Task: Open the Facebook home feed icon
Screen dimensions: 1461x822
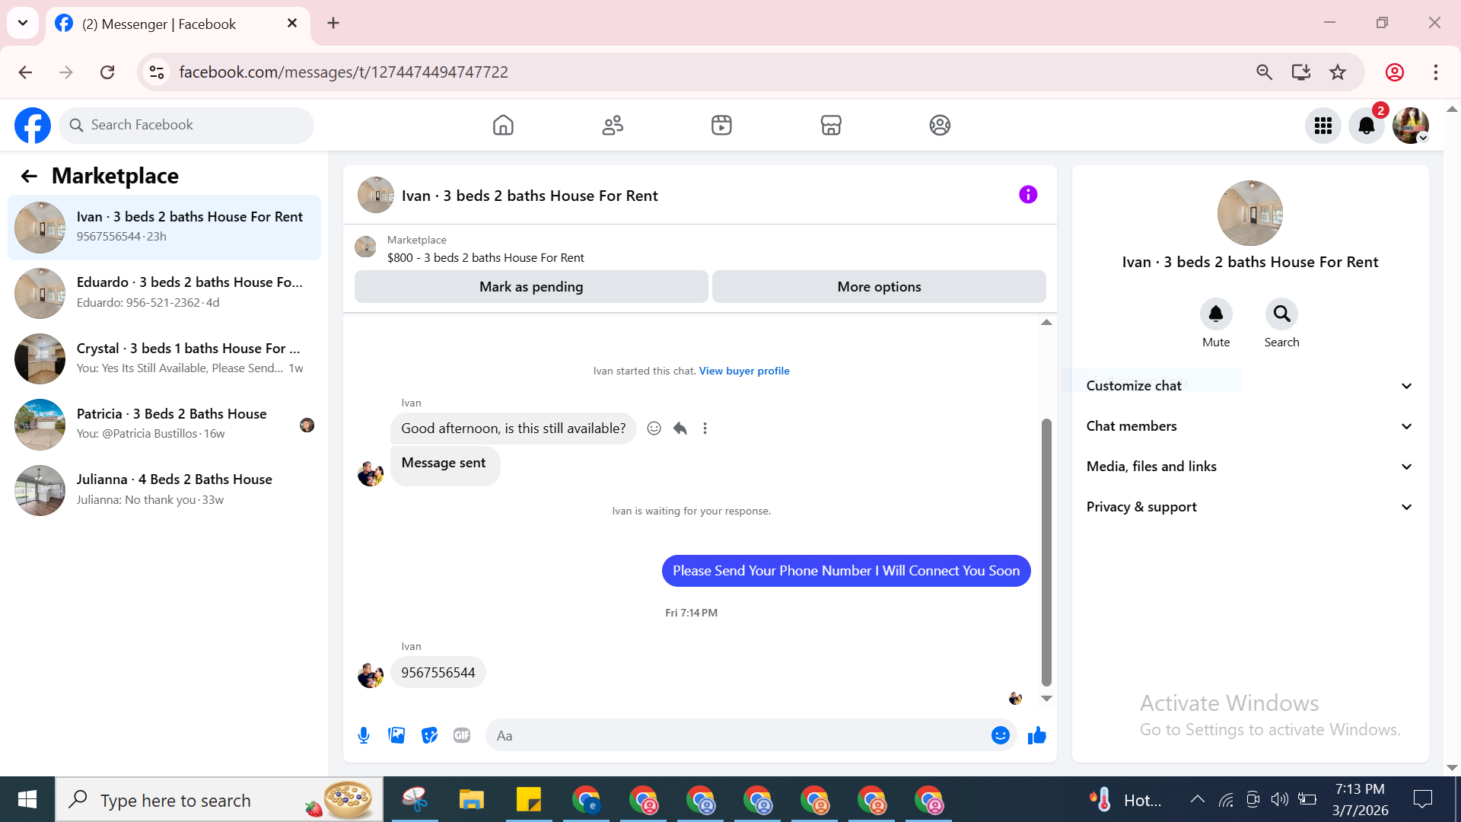Action: [503, 125]
